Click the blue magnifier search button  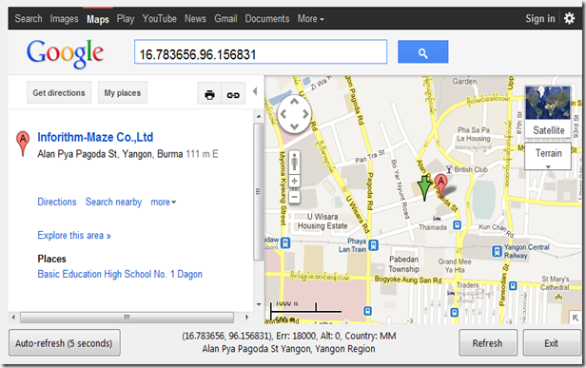point(422,52)
